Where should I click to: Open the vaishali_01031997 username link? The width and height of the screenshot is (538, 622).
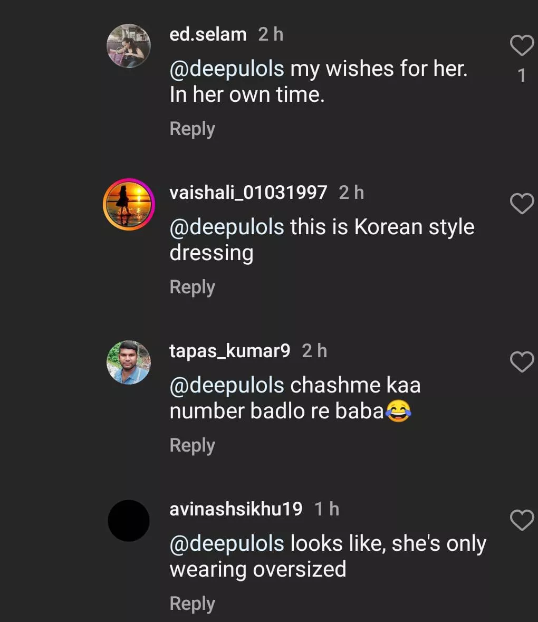[248, 193]
